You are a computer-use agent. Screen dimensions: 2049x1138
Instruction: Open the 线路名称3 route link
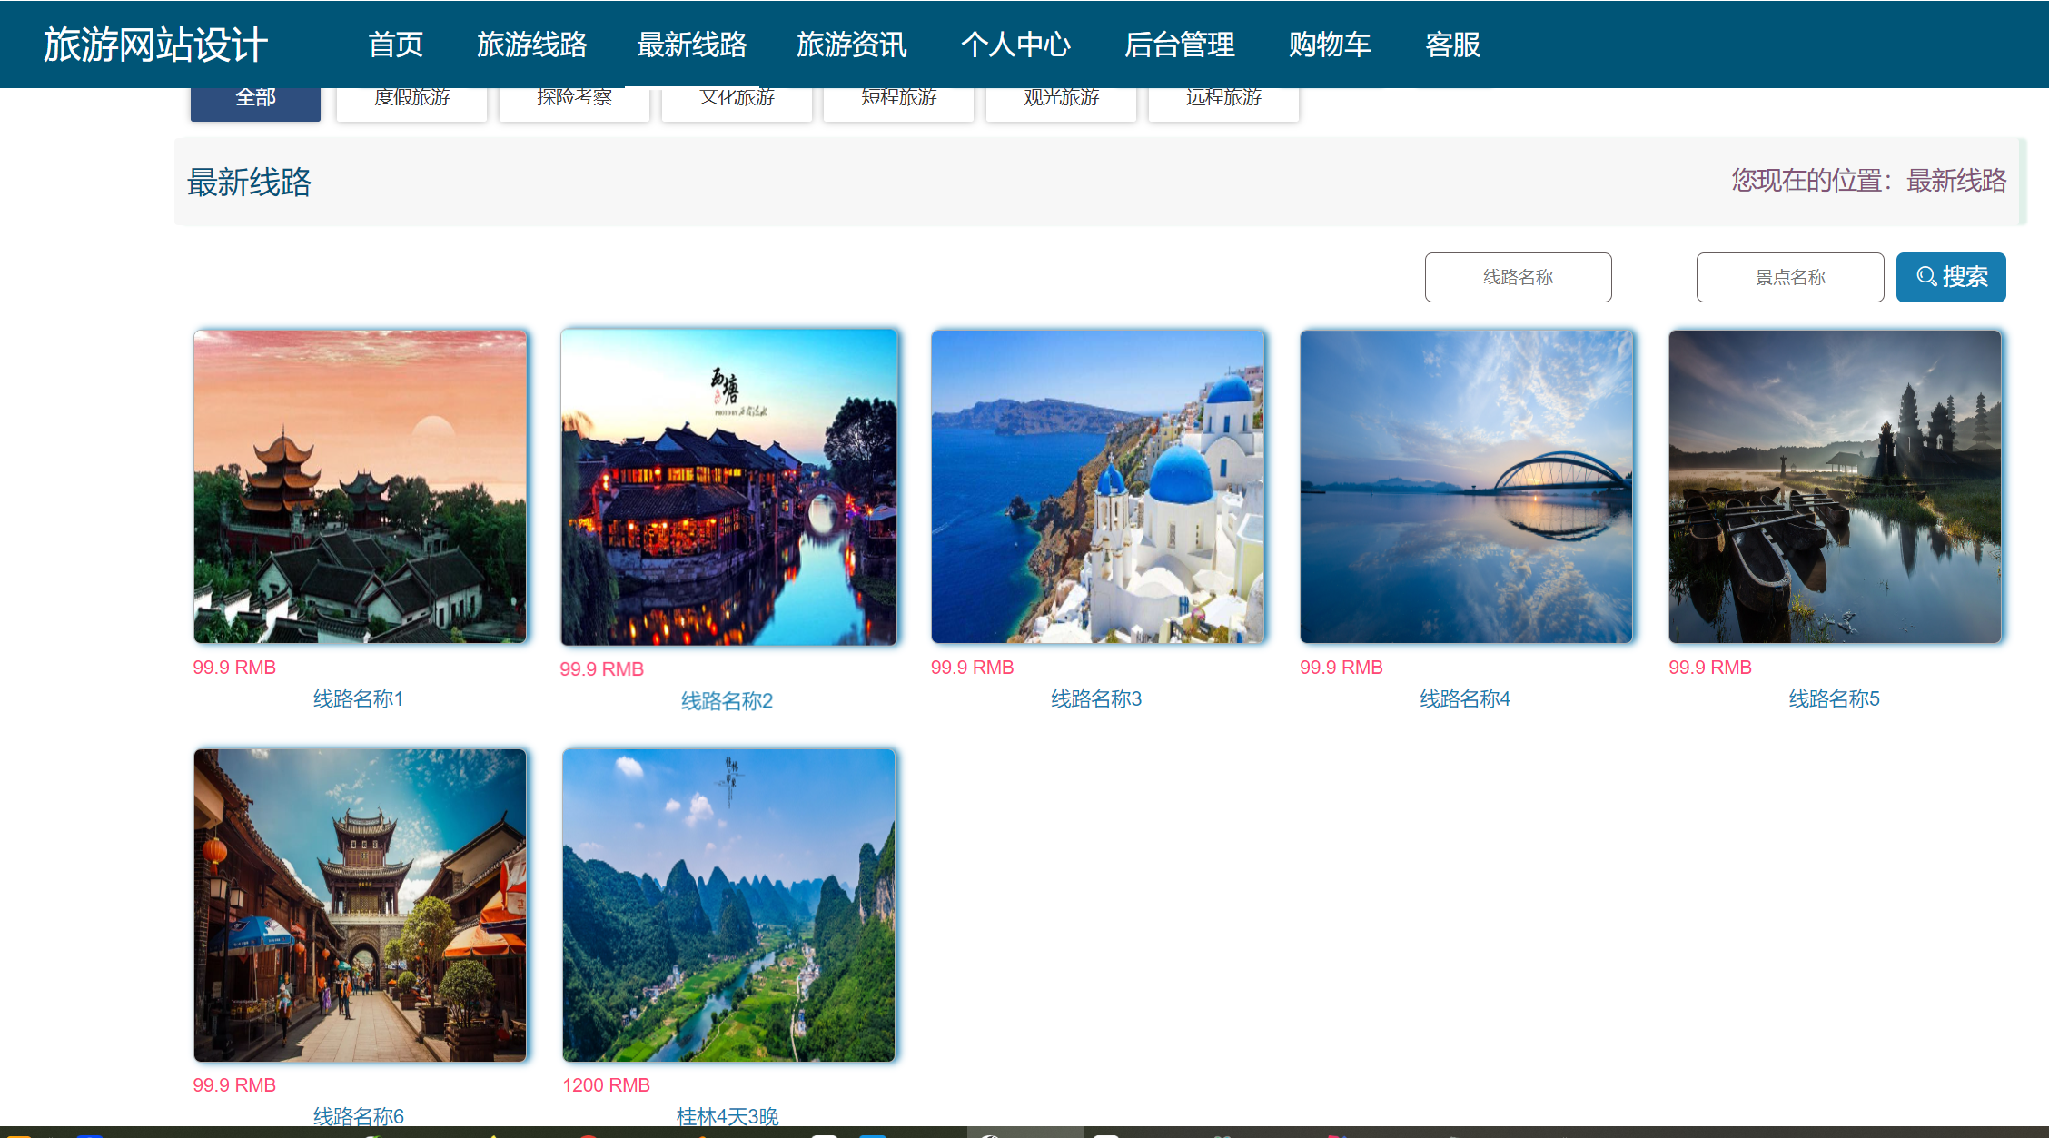click(x=1096, y=699)
